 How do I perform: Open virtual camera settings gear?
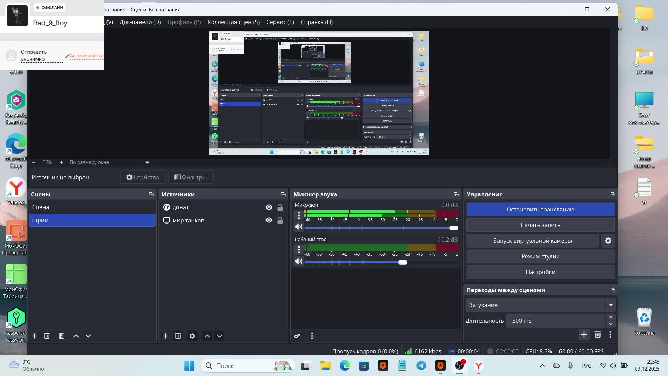point(608,241)
